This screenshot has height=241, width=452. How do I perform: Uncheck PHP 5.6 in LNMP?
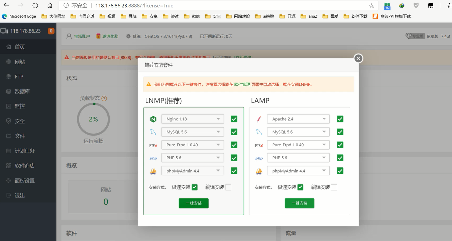click(x=234, y=158)
